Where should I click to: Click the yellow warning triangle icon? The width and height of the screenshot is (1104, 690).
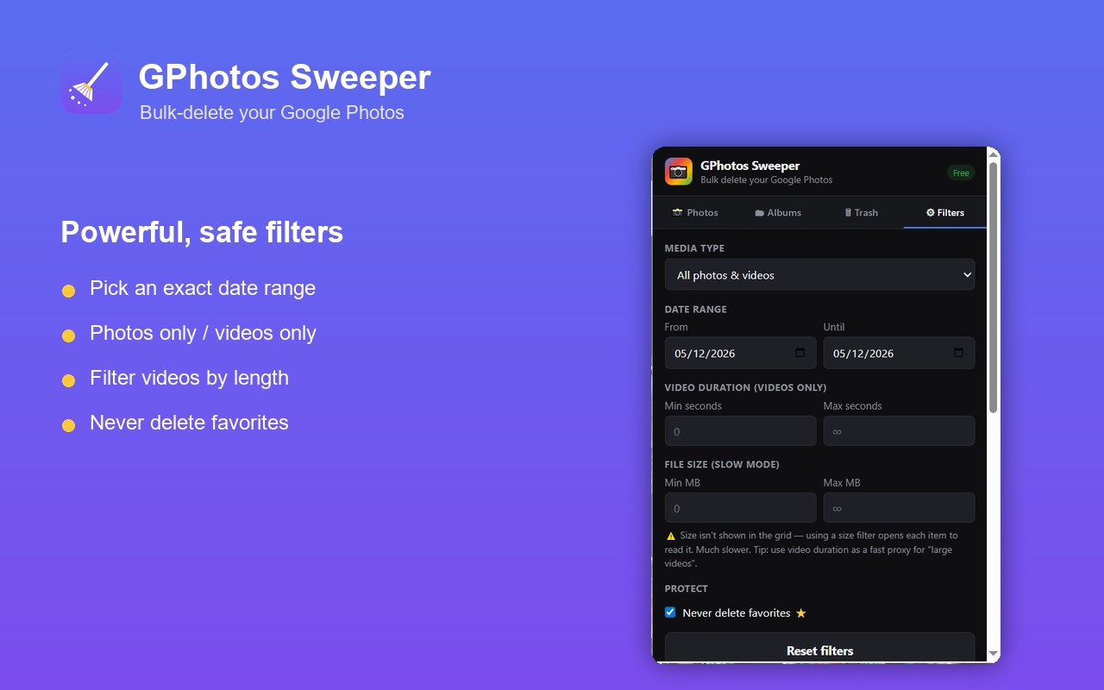671,536
